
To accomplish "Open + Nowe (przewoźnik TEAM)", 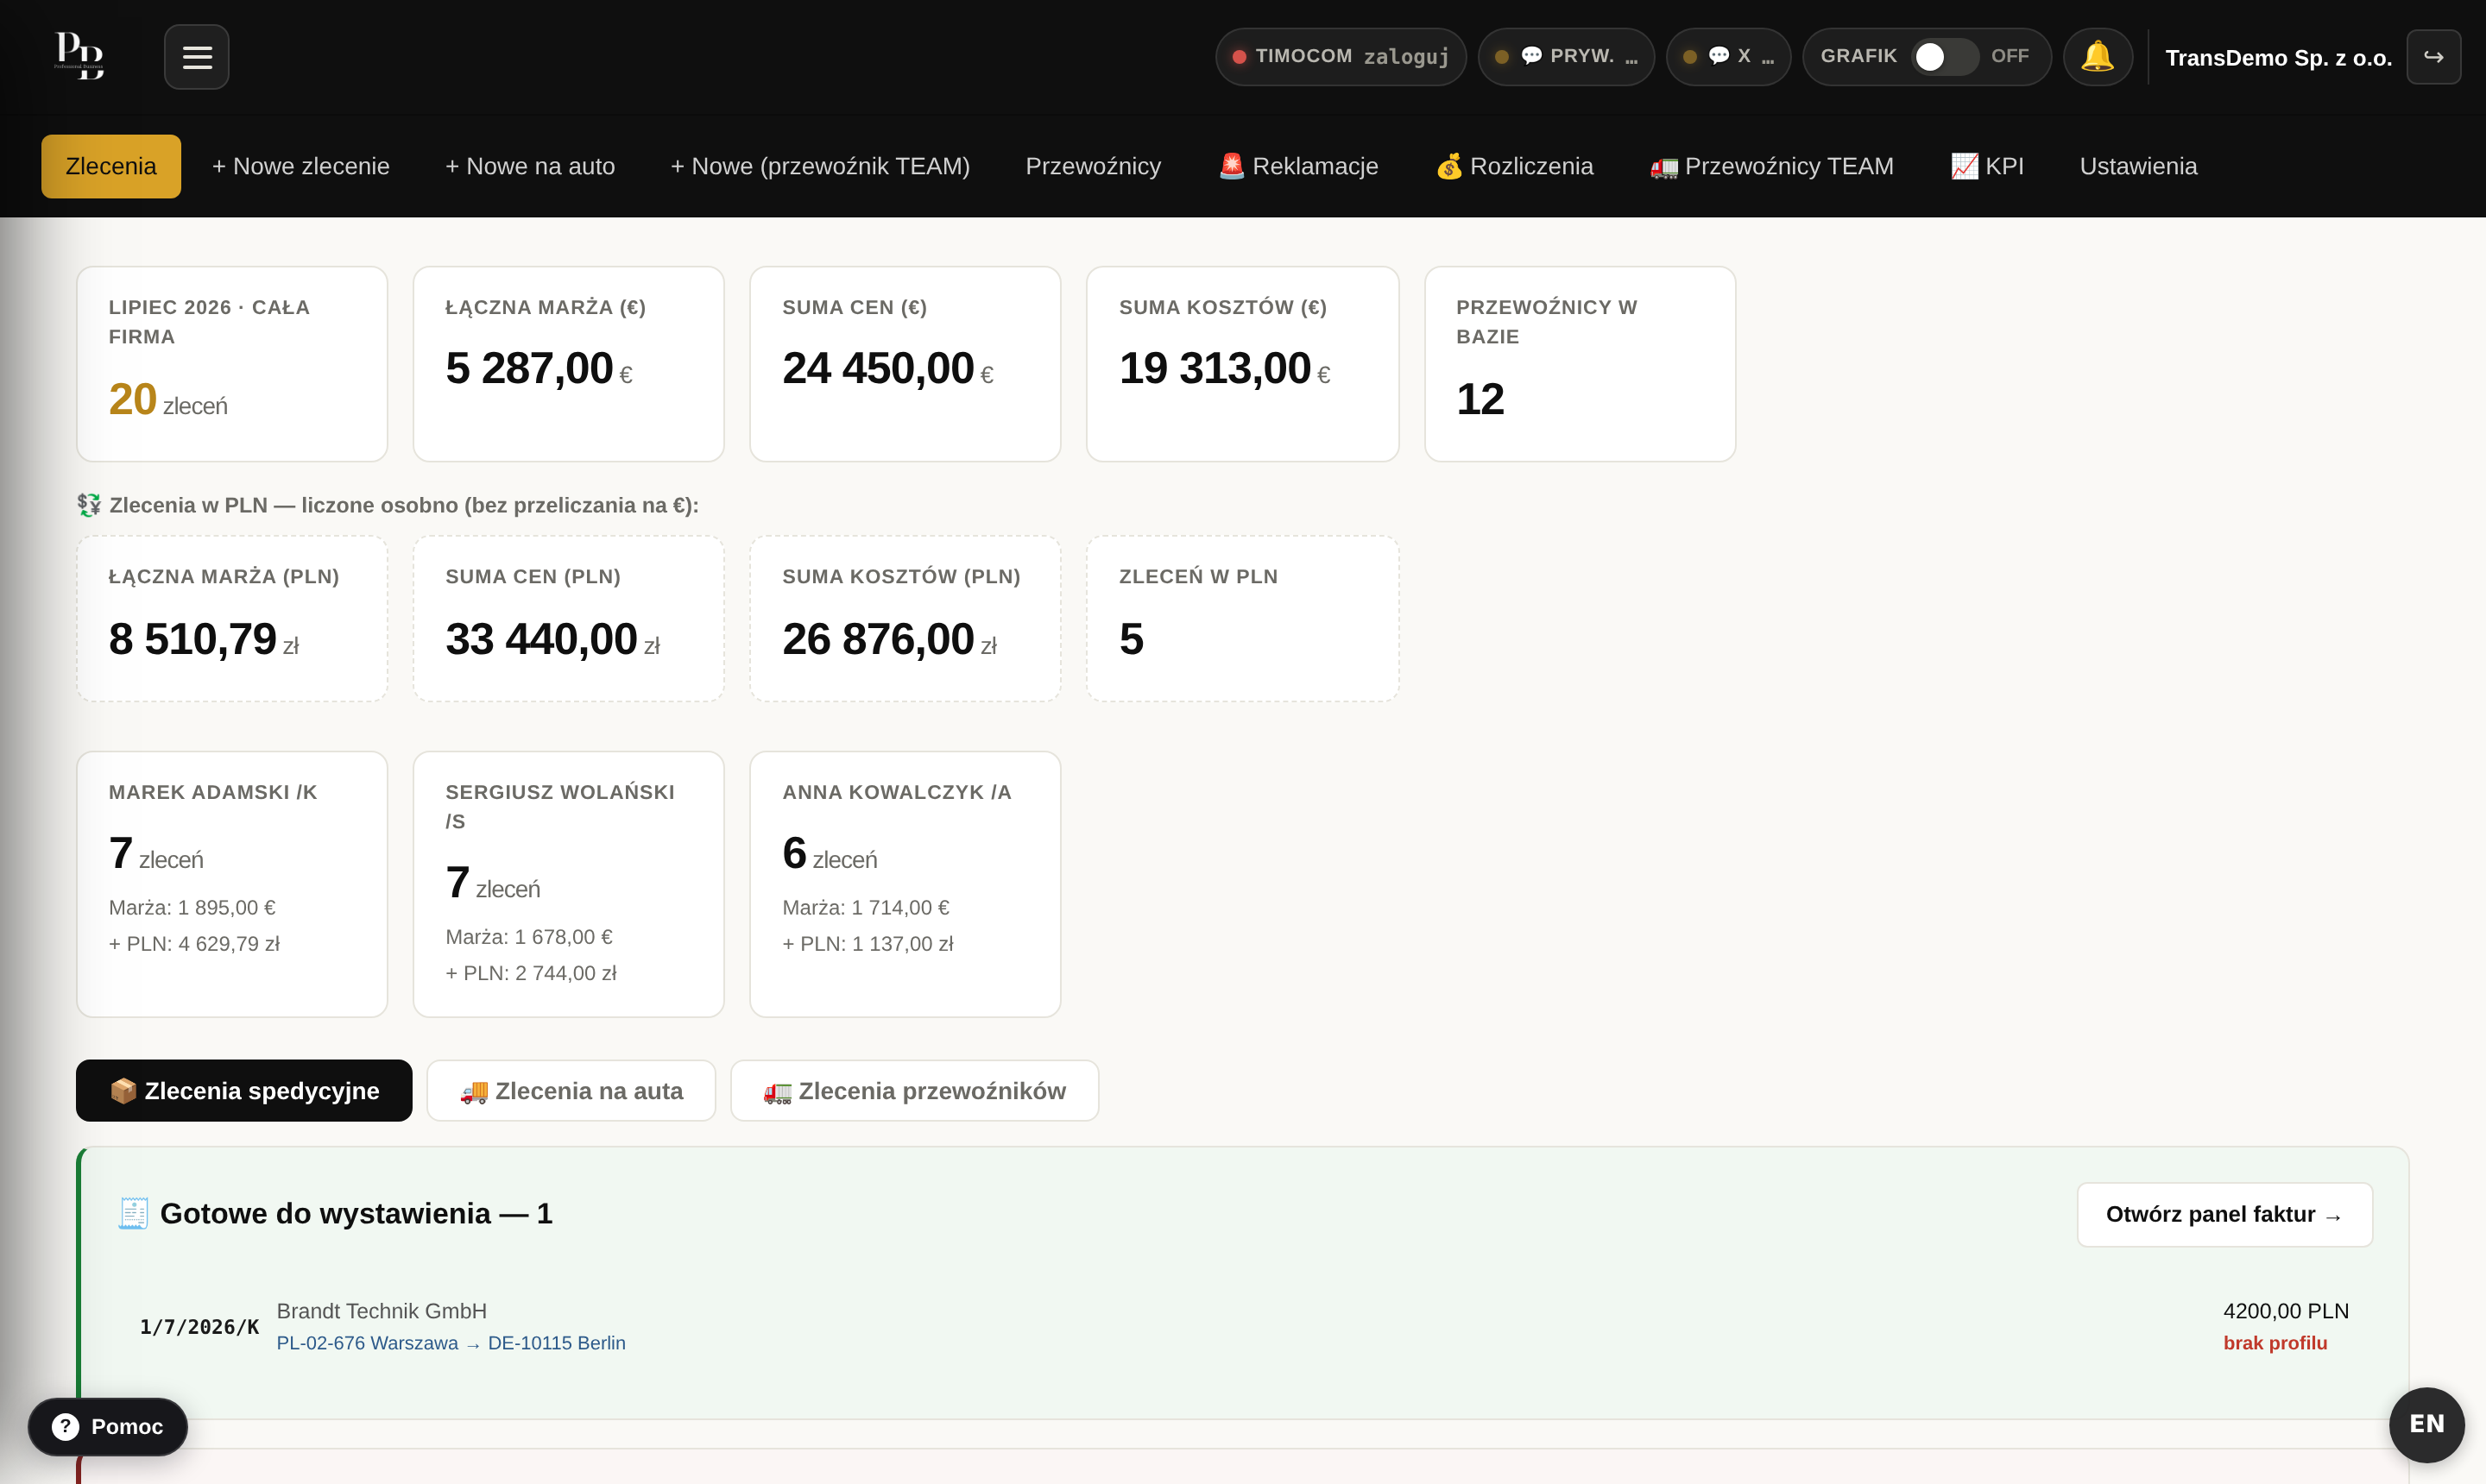I will [819, 166].
